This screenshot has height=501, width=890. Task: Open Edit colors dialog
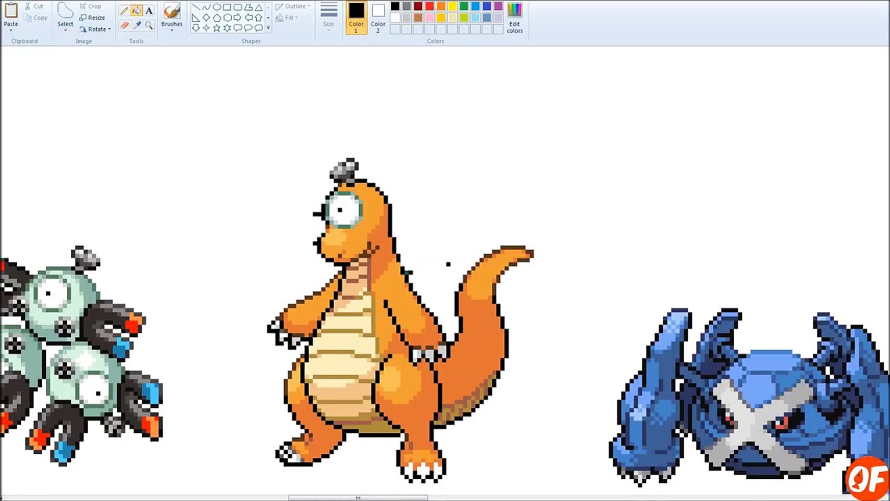(x=515, y=18)
